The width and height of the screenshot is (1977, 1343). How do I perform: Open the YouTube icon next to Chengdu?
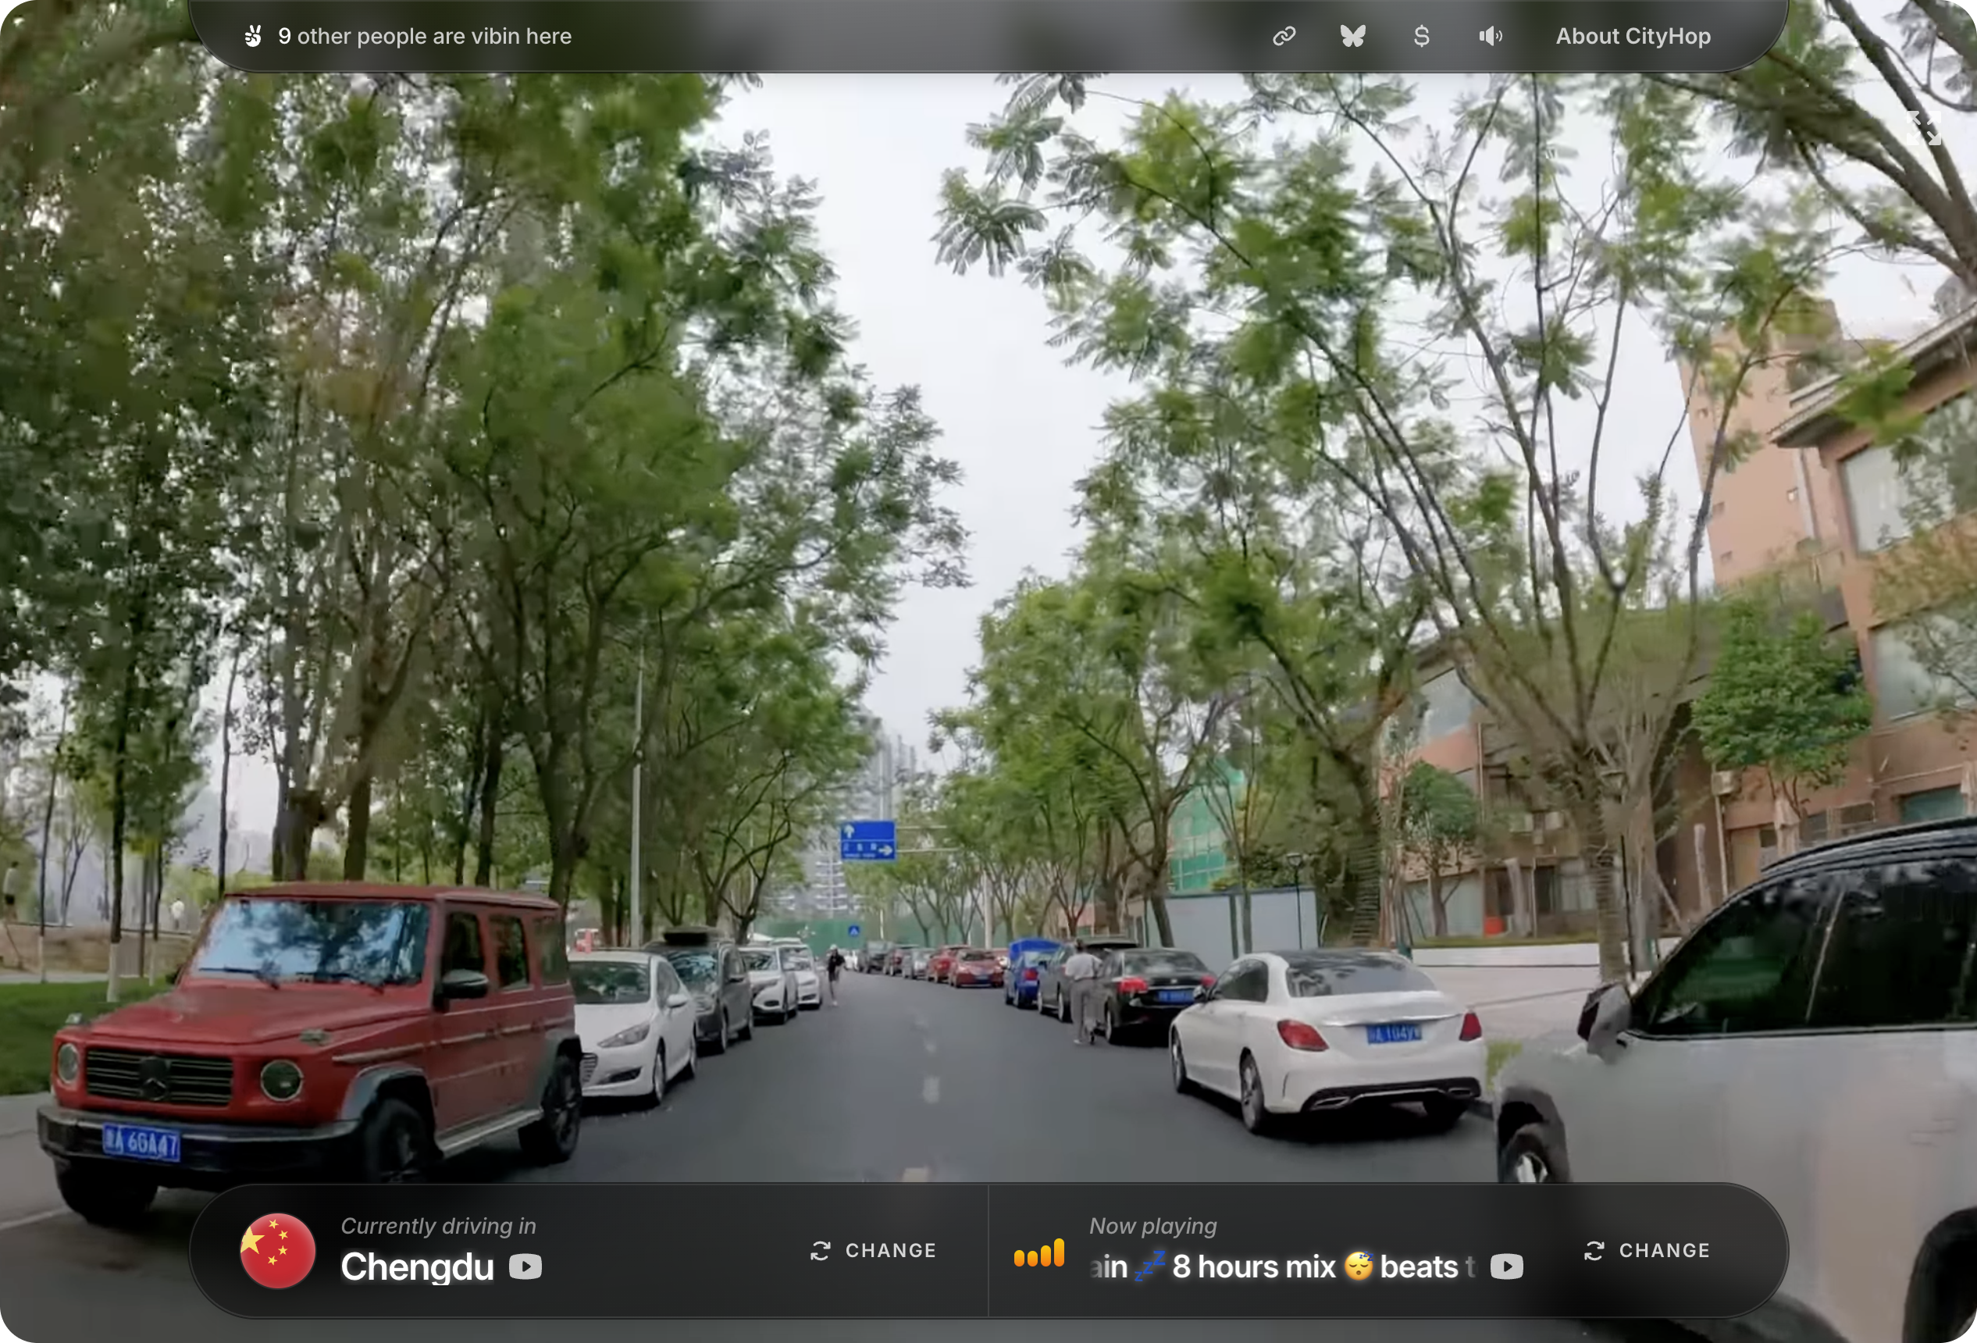pyautogui.click(x=525, y=1266)
